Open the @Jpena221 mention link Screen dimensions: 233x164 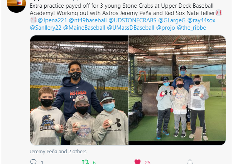(x=52, y=20)
